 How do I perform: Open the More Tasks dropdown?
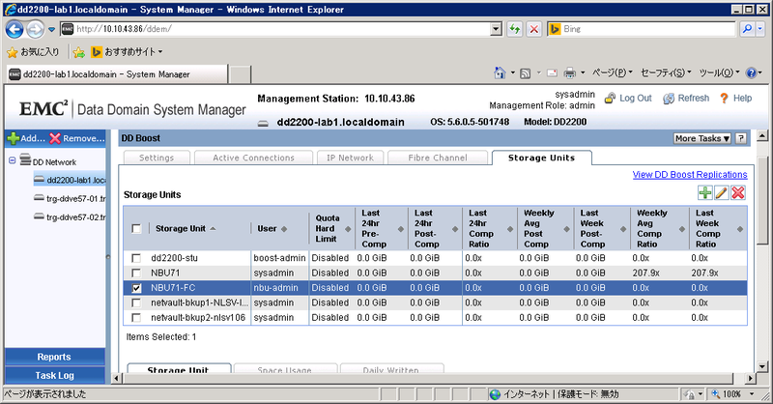(x=702, y=138)
